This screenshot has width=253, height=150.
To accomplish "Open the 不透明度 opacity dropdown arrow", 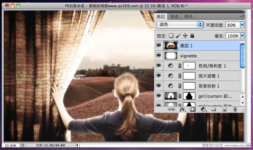I will tap(242, 25).
